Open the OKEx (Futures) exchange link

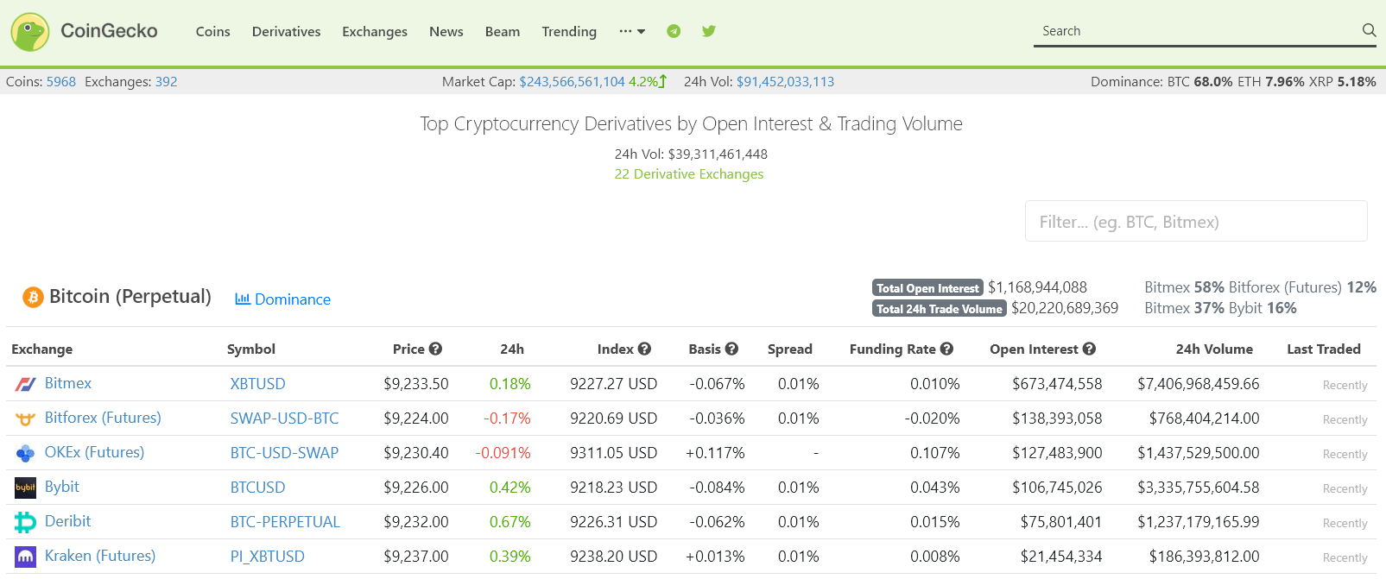click(94, 452)
